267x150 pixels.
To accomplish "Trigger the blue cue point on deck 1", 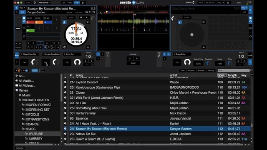I will pos(48,22).
